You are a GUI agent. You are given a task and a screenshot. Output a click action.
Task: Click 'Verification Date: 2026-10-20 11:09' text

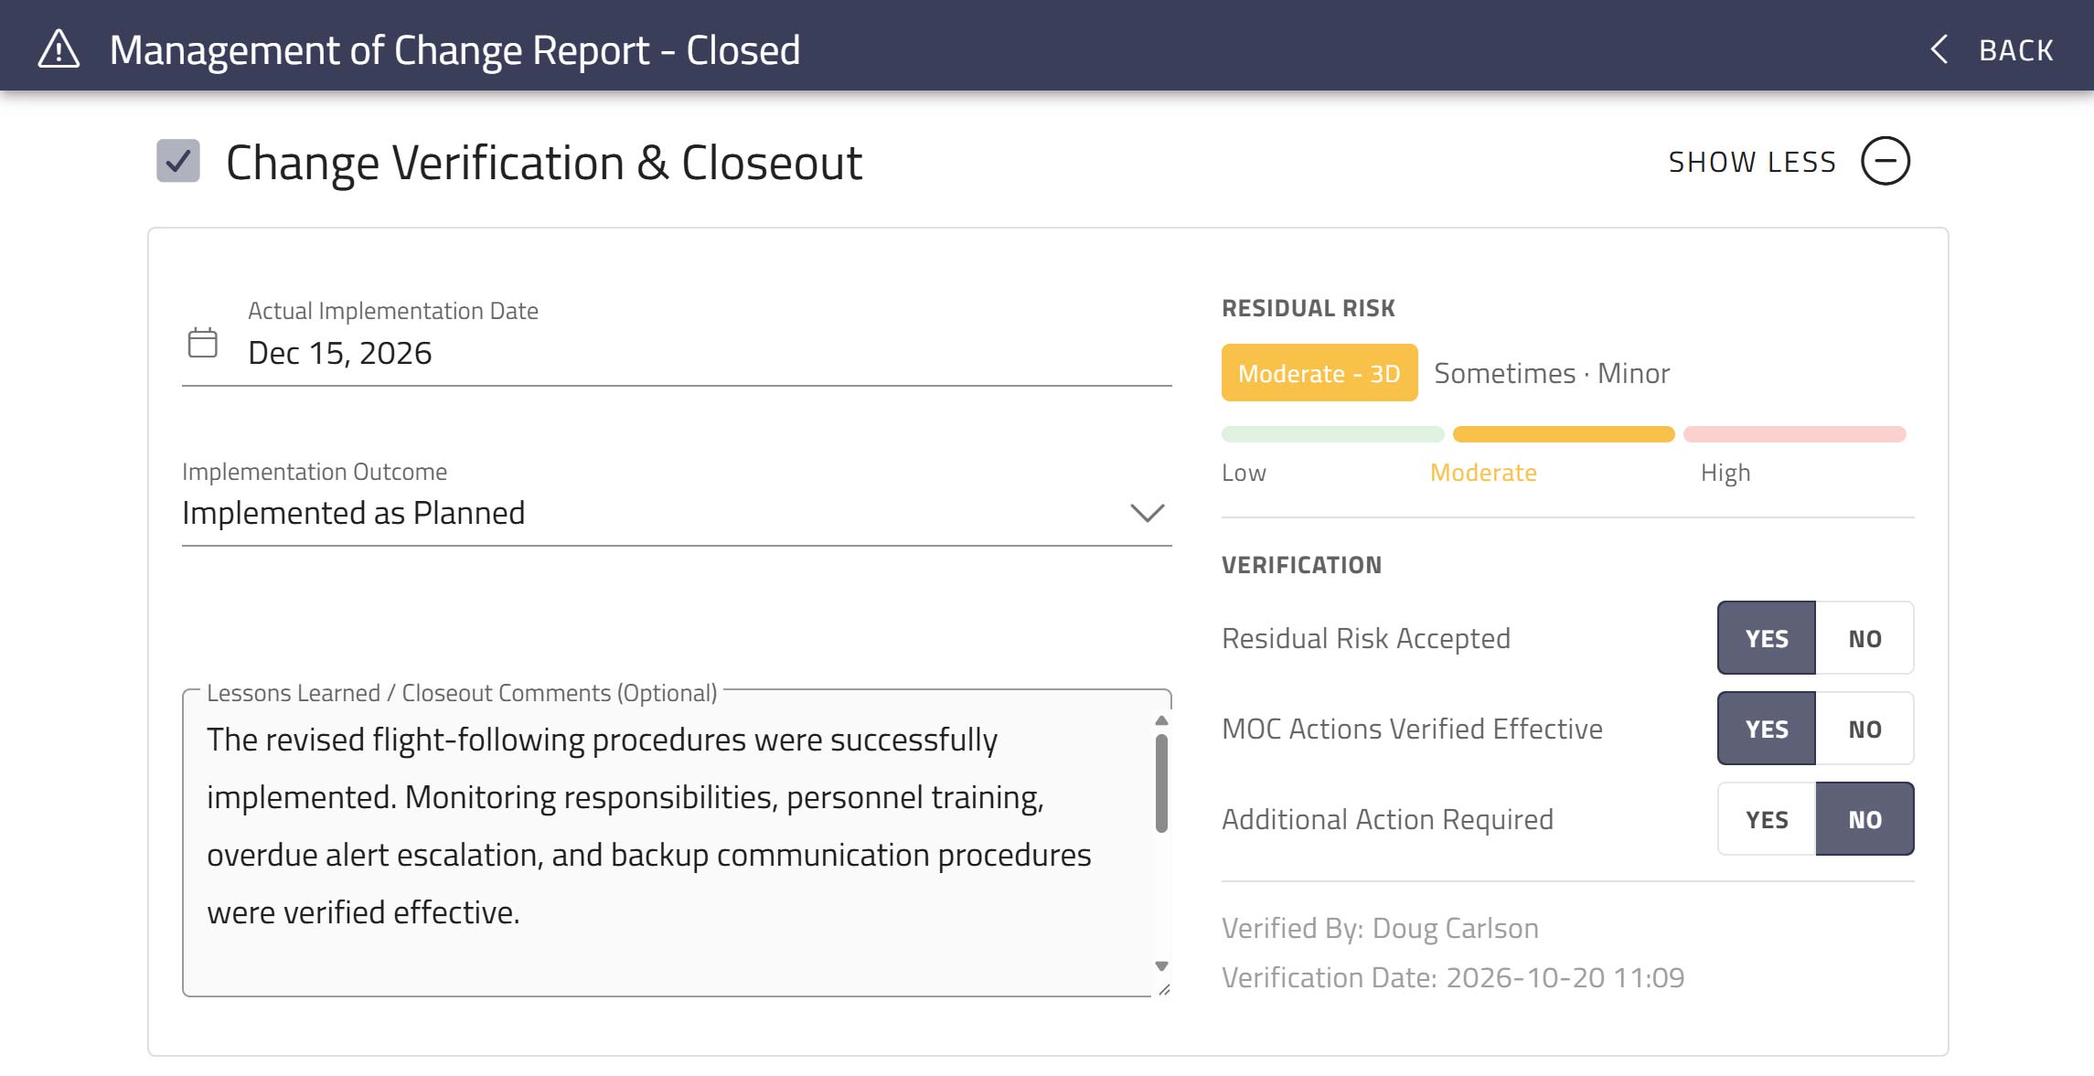tap(1453, 977)
